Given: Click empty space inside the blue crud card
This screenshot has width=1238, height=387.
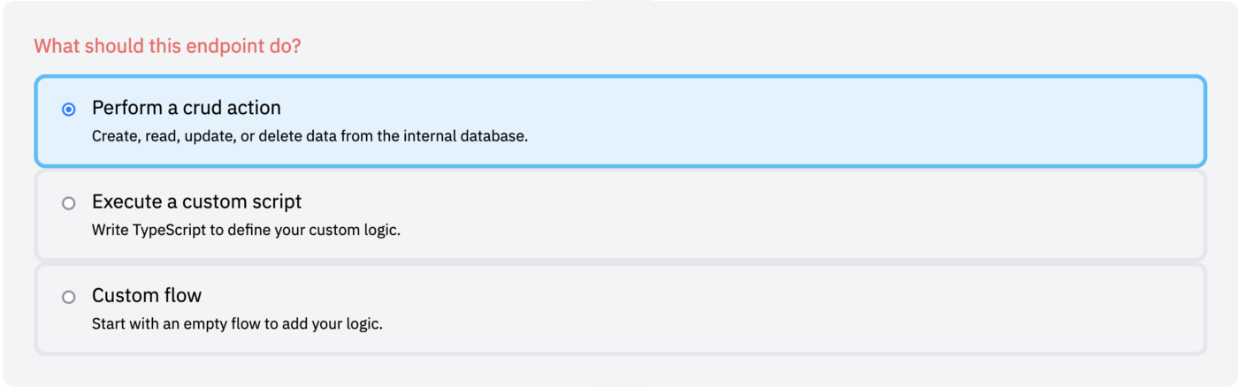Looking at the screenshot, I should 840,122.
